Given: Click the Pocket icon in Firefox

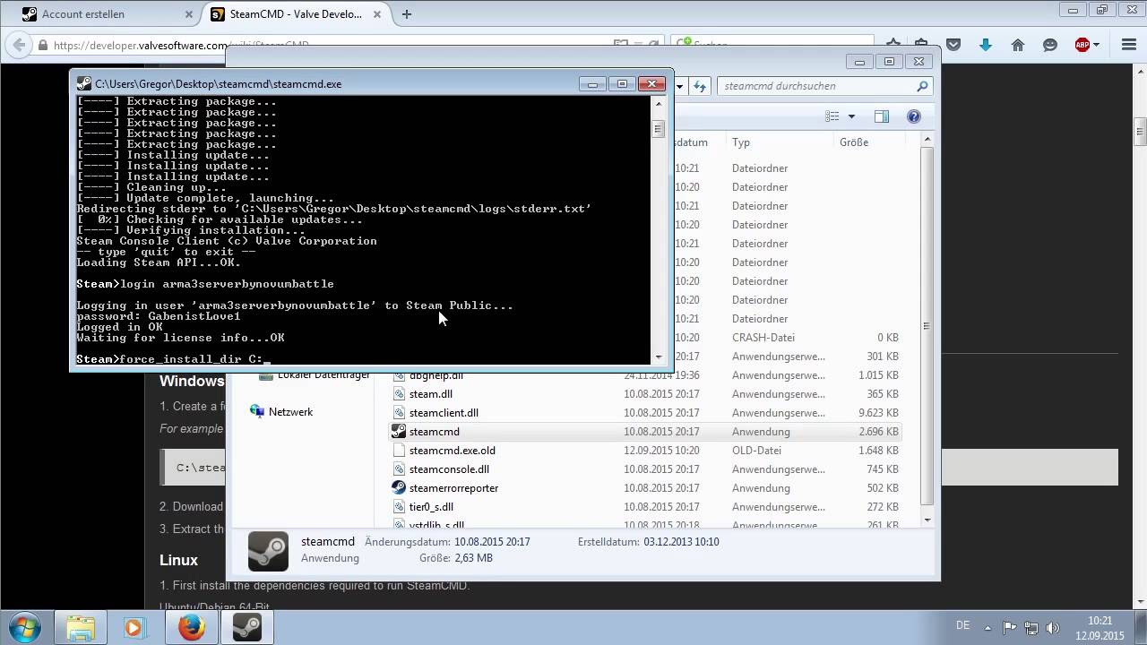Looking at the screenshot, I should pyautogui.click(x=953, y=45).
